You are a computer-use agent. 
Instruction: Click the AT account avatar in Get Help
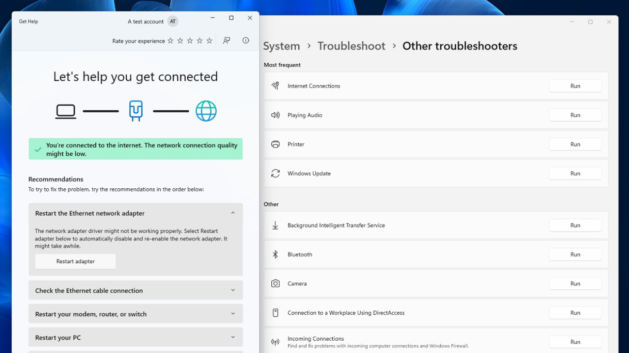(x=172, y=22)
